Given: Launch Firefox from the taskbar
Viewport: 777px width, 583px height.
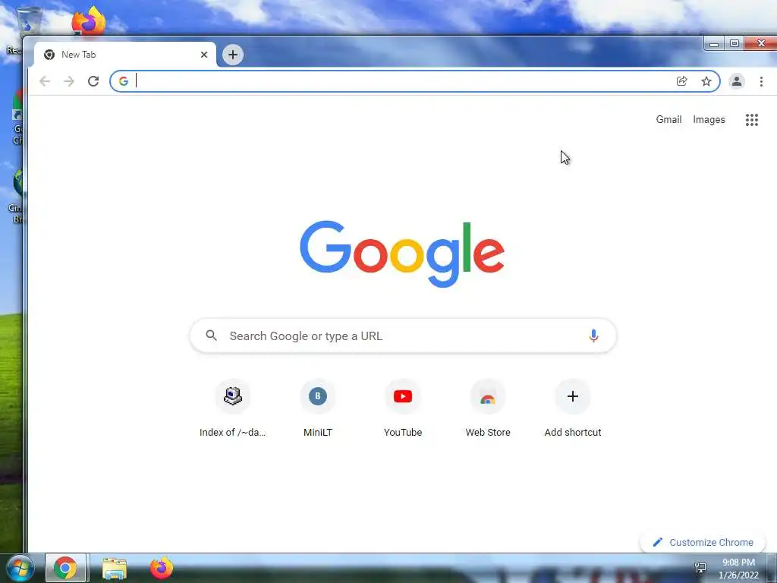Looking at the screenshot, I should 162,568.
